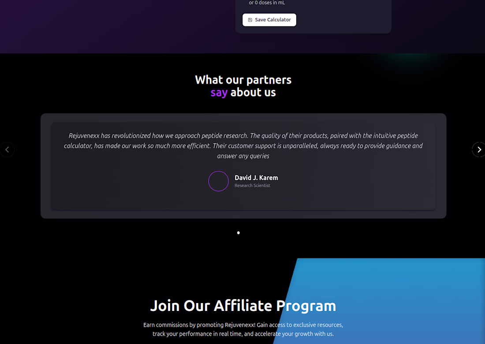485x344 pixels.
Task: Click the David J. Karem name
Action: coord(256,178)
